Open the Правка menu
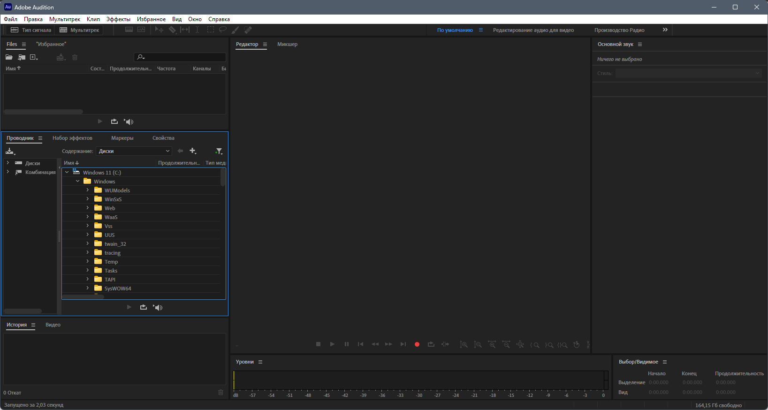The height and width of the screenshot is (410, 768). click(33, 19)
